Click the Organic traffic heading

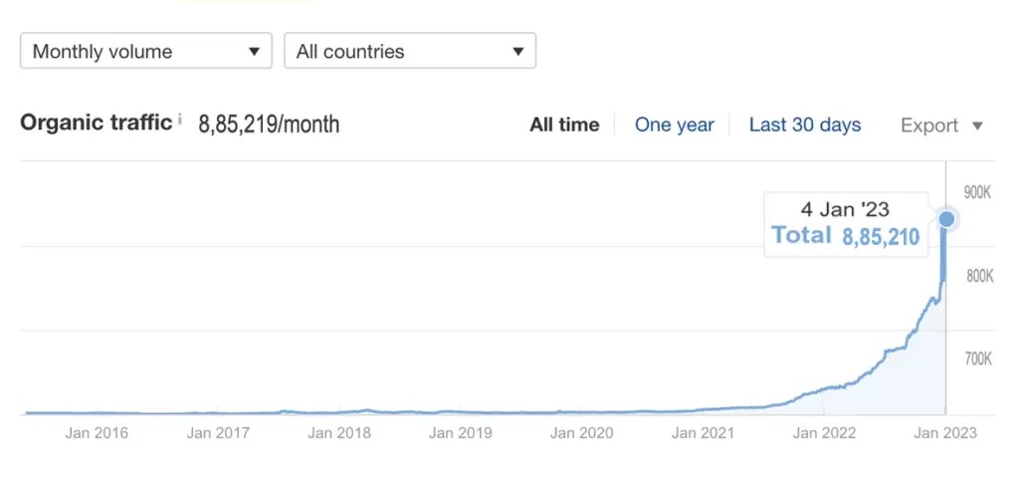(x=97, y=123)
